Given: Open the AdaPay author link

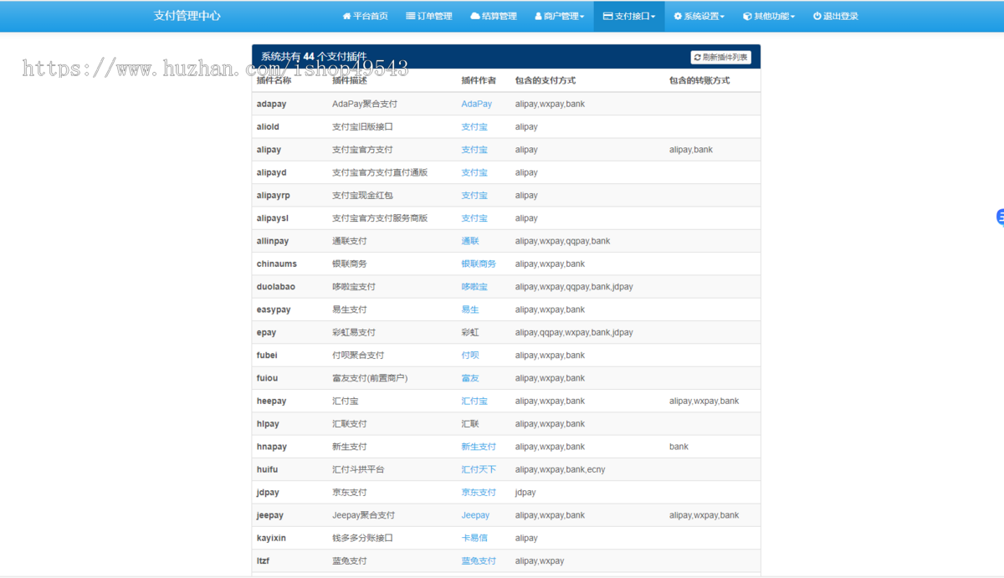Looking at the screenshot, I should pos(477,105).
